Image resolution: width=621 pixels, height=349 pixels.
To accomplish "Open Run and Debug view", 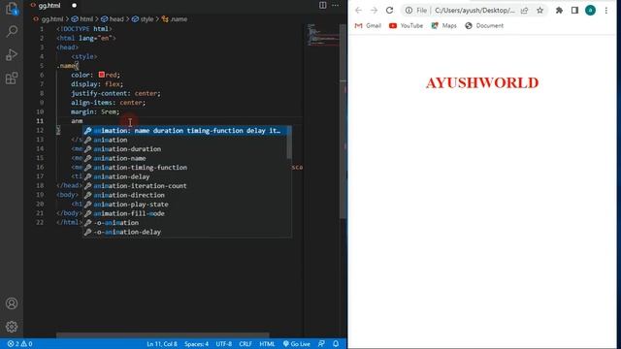I will [x=12, y=54].
